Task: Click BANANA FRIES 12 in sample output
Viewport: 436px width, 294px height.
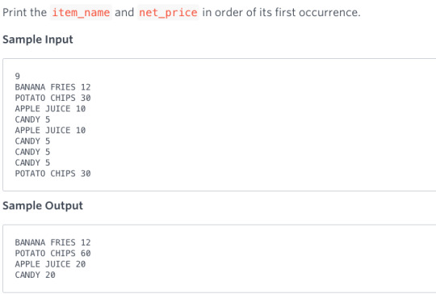Action: (x=52, y=242)
